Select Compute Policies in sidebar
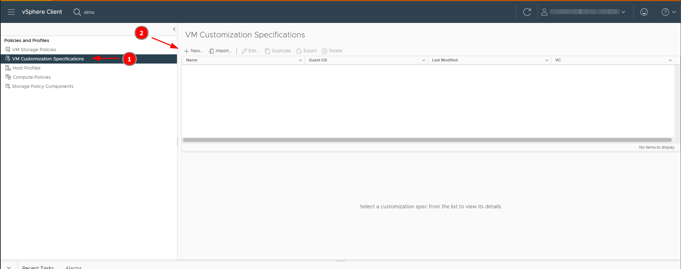The image size is (681, 269). coord(32,77)
